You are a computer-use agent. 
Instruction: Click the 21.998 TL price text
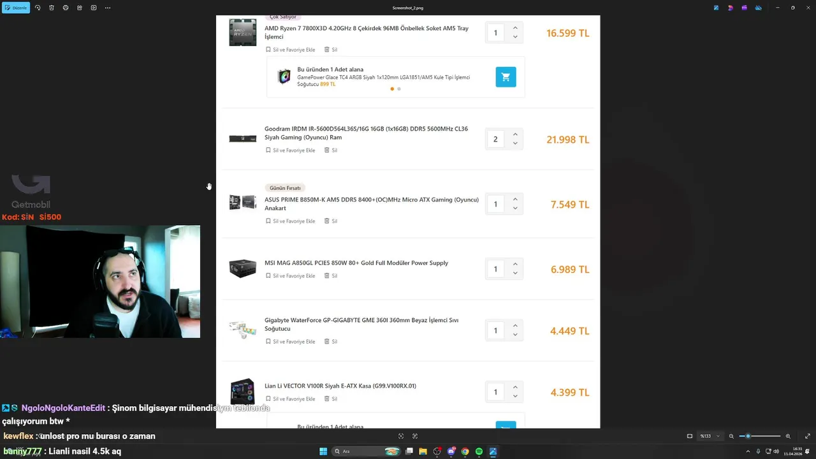coord(568,140)
